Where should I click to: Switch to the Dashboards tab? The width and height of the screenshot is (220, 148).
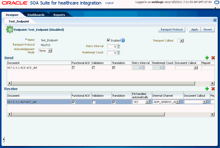coord(36,15)
